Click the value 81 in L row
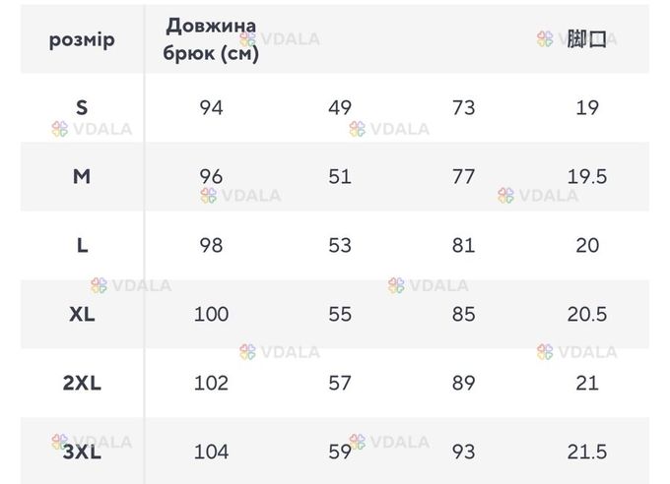Viewport: 670px width, 484px height. click(x=464, y=245)
